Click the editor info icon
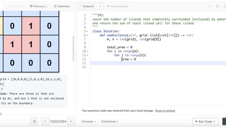This screenshot has height=127, width=226. [x=209, y=6]
